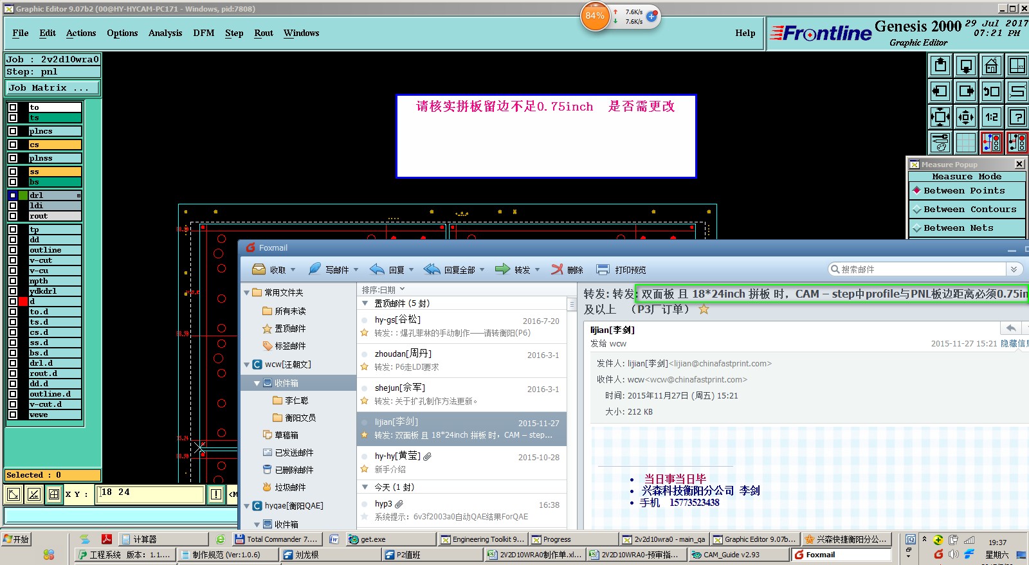Click the red color swatch of layer d
Screen dimensions: 1029x565
(24, 301)
